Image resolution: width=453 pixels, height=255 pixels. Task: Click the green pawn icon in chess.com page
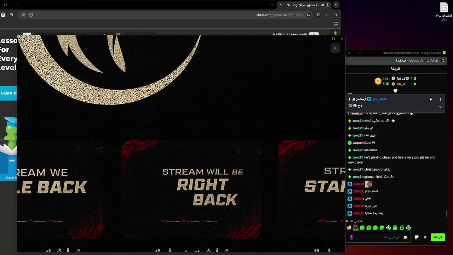point(335,34)
